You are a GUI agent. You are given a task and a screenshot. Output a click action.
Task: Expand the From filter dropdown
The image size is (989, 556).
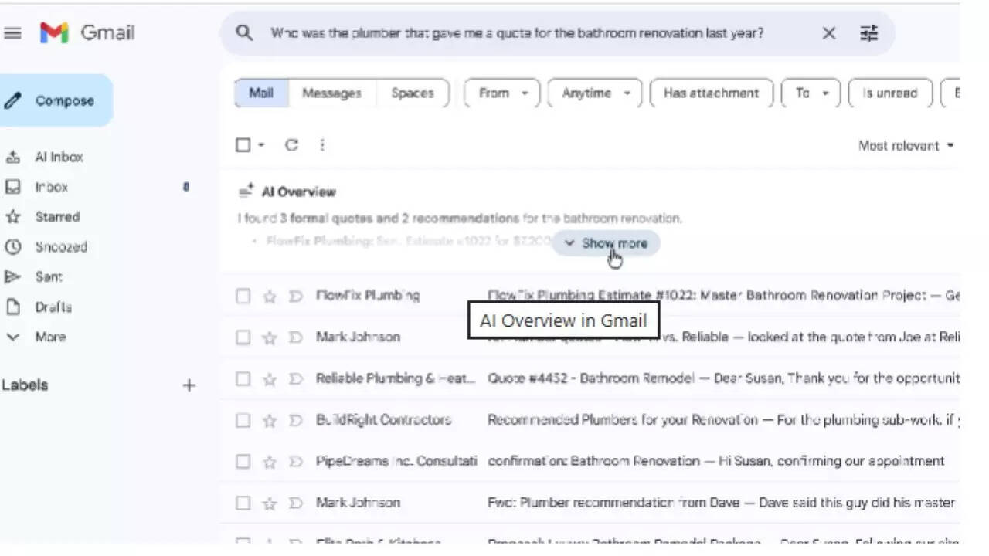pyautogui.click(x=501, y=93)
